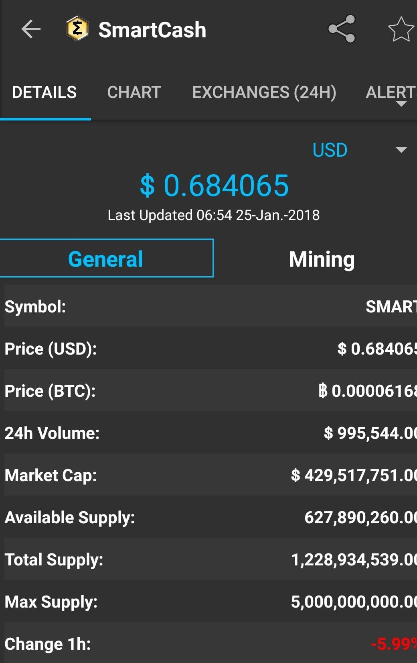
Task: Tap the SmartCash coin logo
Action: 77,29
